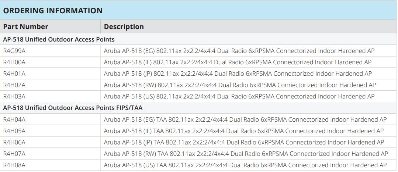Viewport: 398px width, 172px height.
Task: Select the AP-518 (RW) TAA description text
Action: (246, 154)
